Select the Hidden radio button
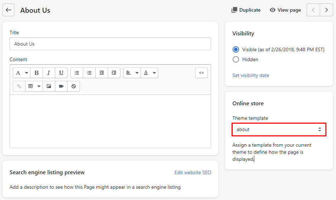This screenshot has height=200, width=336. 236,59
